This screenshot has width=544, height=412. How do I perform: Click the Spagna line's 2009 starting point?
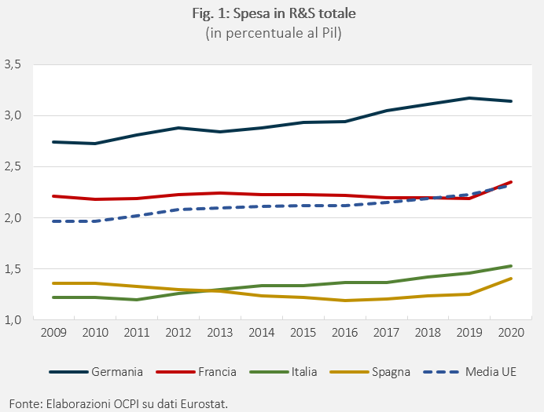point(53,283)
